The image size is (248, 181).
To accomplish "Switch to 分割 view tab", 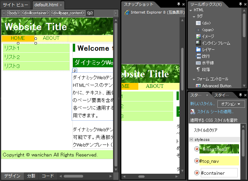I will pos(31,176).
